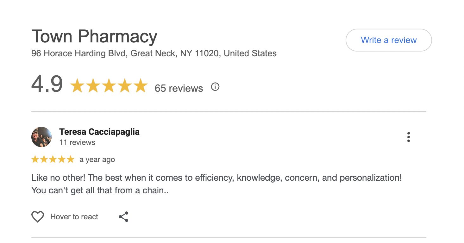Click the last small star in Teresa's review
The image size is (464, 243).
point(70,159)
